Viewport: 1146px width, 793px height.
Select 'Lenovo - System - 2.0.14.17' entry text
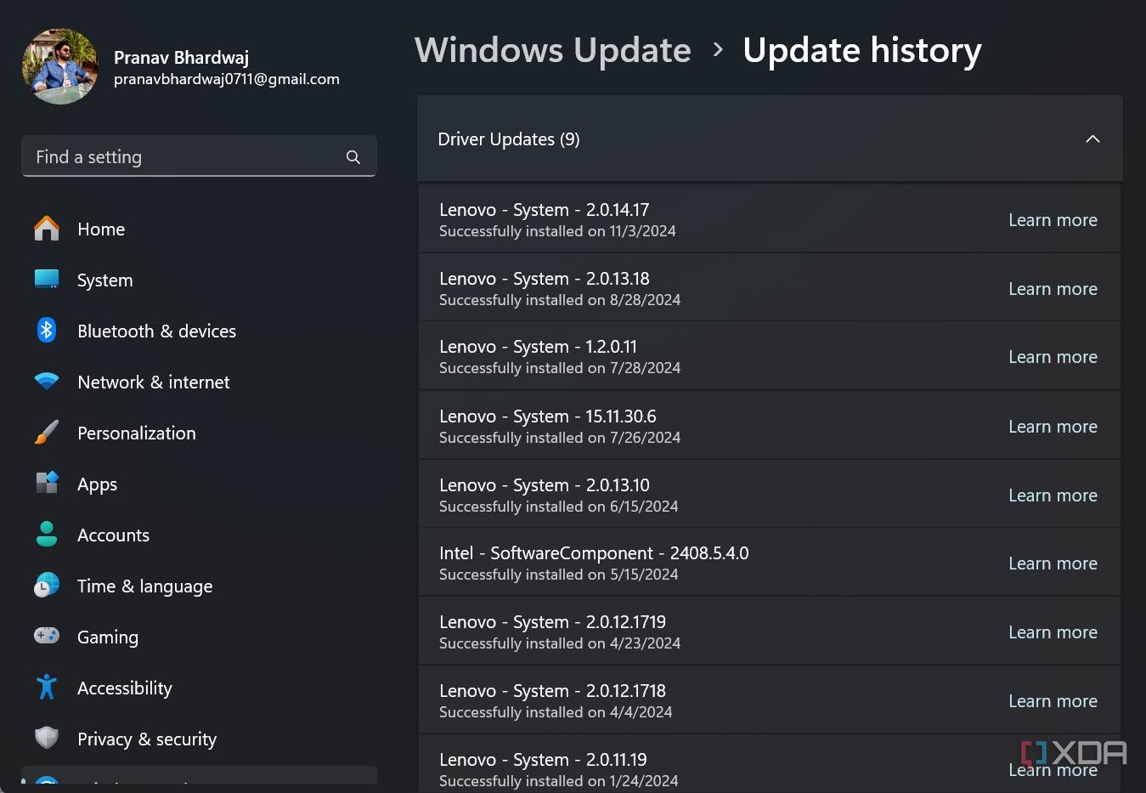tap(544, 210)
